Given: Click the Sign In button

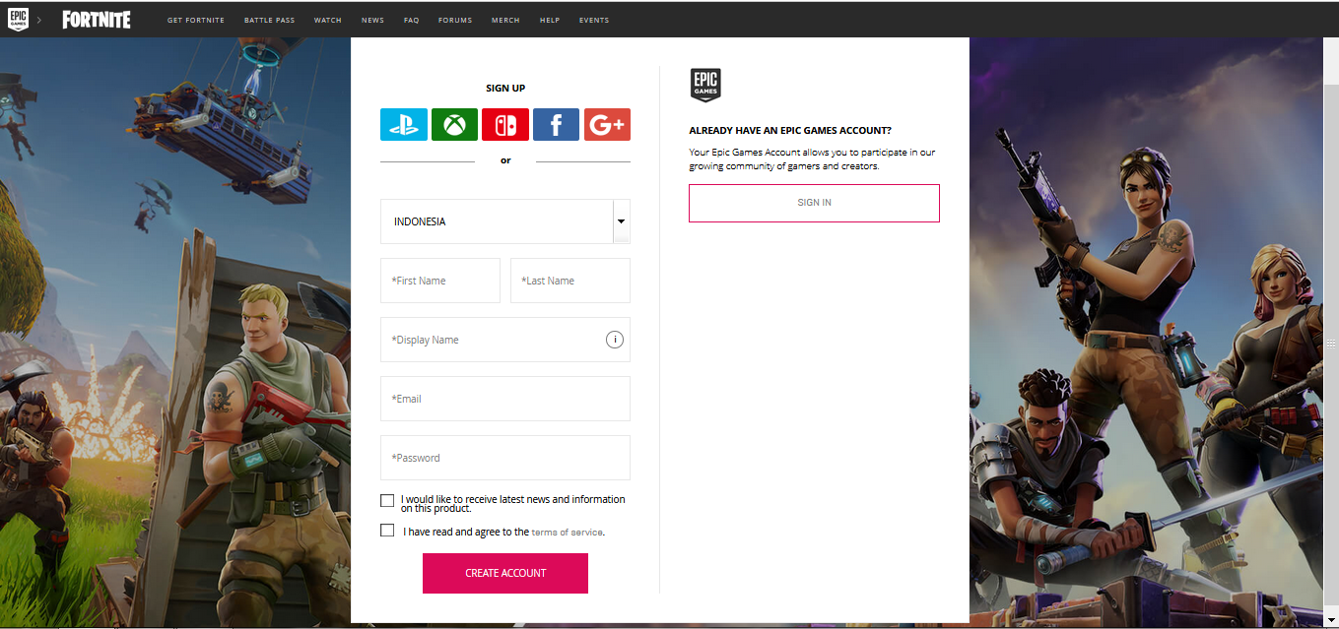Looking at the screenshot, I should (814, 203).
